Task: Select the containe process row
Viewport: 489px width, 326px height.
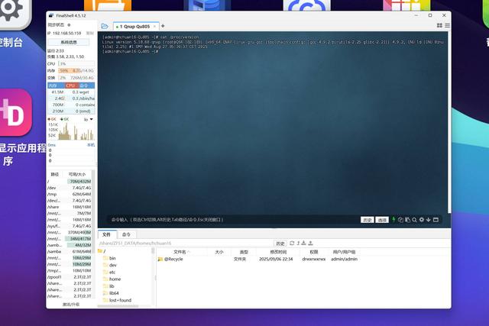Action: (x=71, y=105)
